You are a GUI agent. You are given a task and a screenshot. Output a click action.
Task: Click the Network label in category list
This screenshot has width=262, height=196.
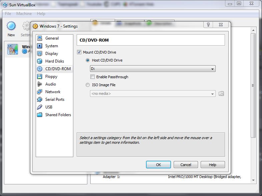click(53, 92)
